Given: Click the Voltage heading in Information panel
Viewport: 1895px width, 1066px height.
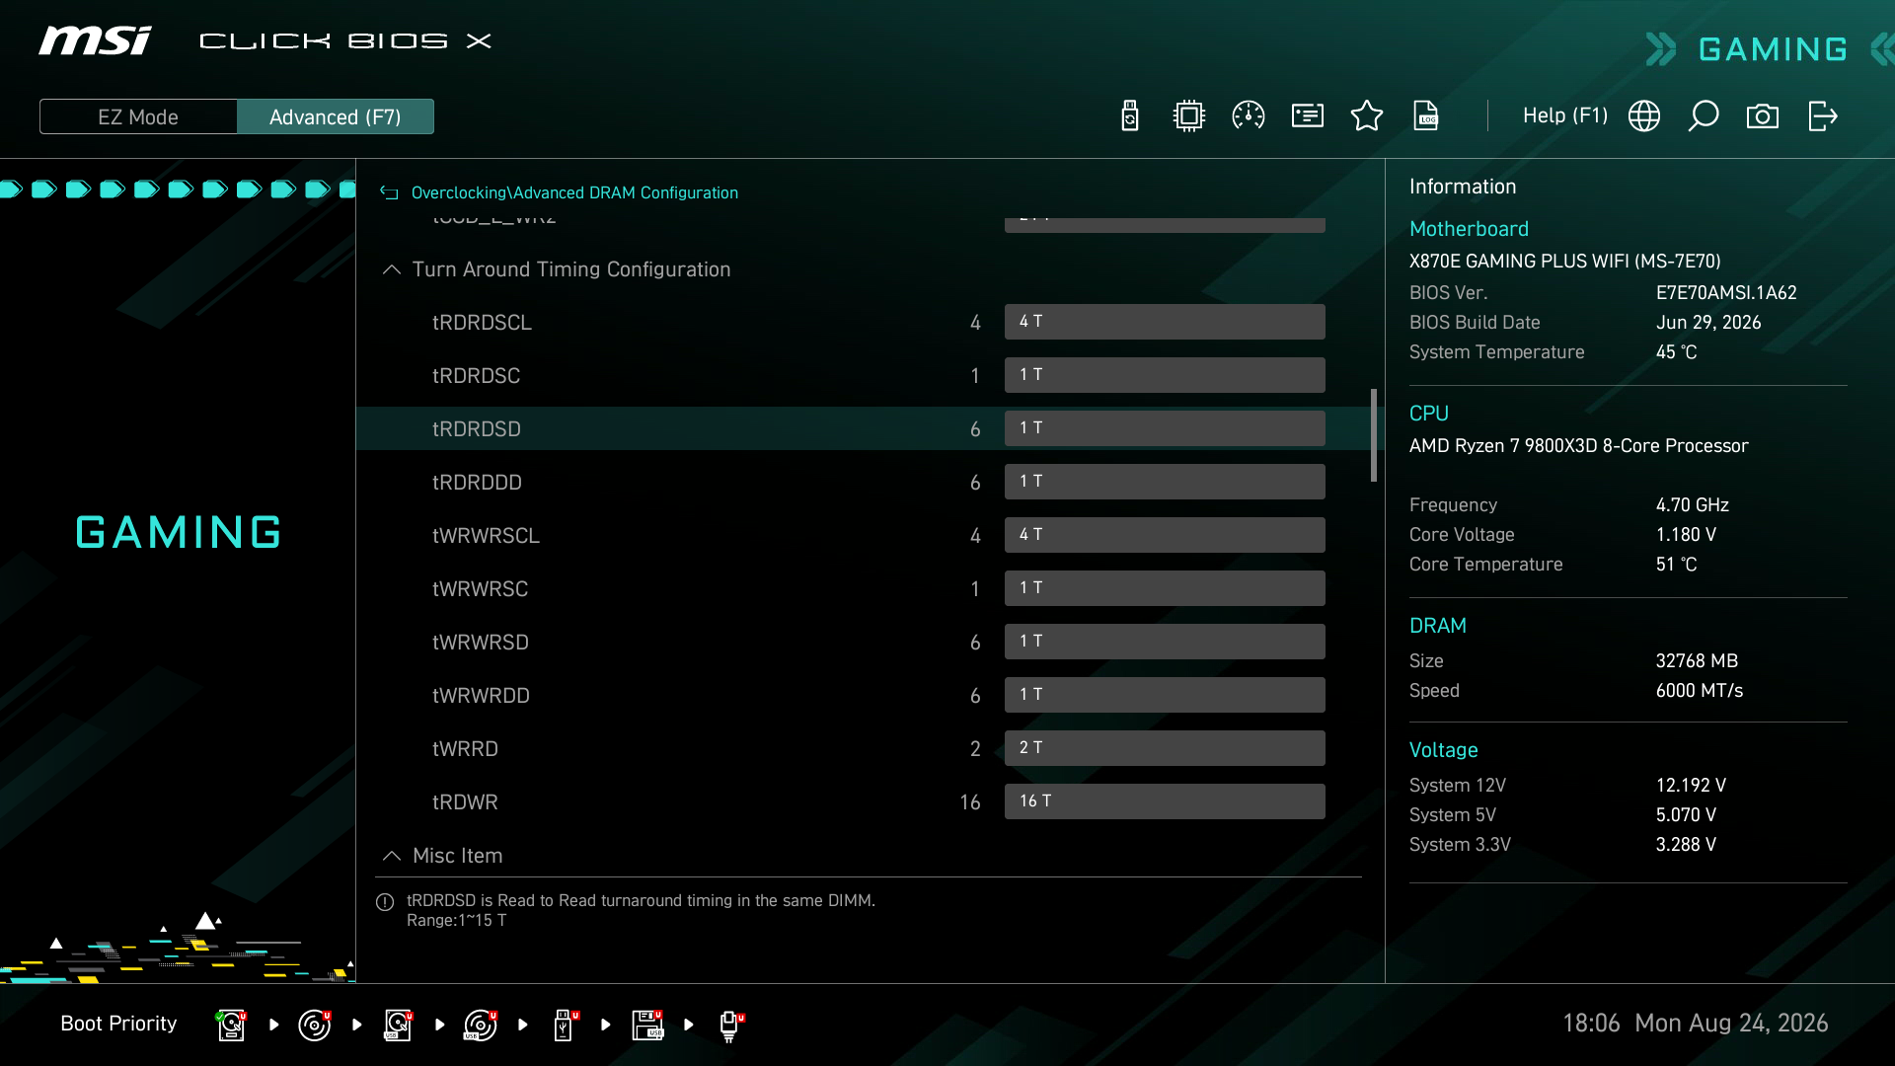Looking at the screenshot, I should tap(1443, 750).
